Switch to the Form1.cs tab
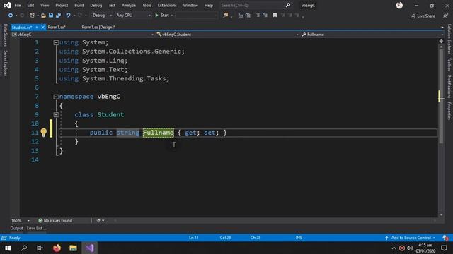 coord(57,27)
